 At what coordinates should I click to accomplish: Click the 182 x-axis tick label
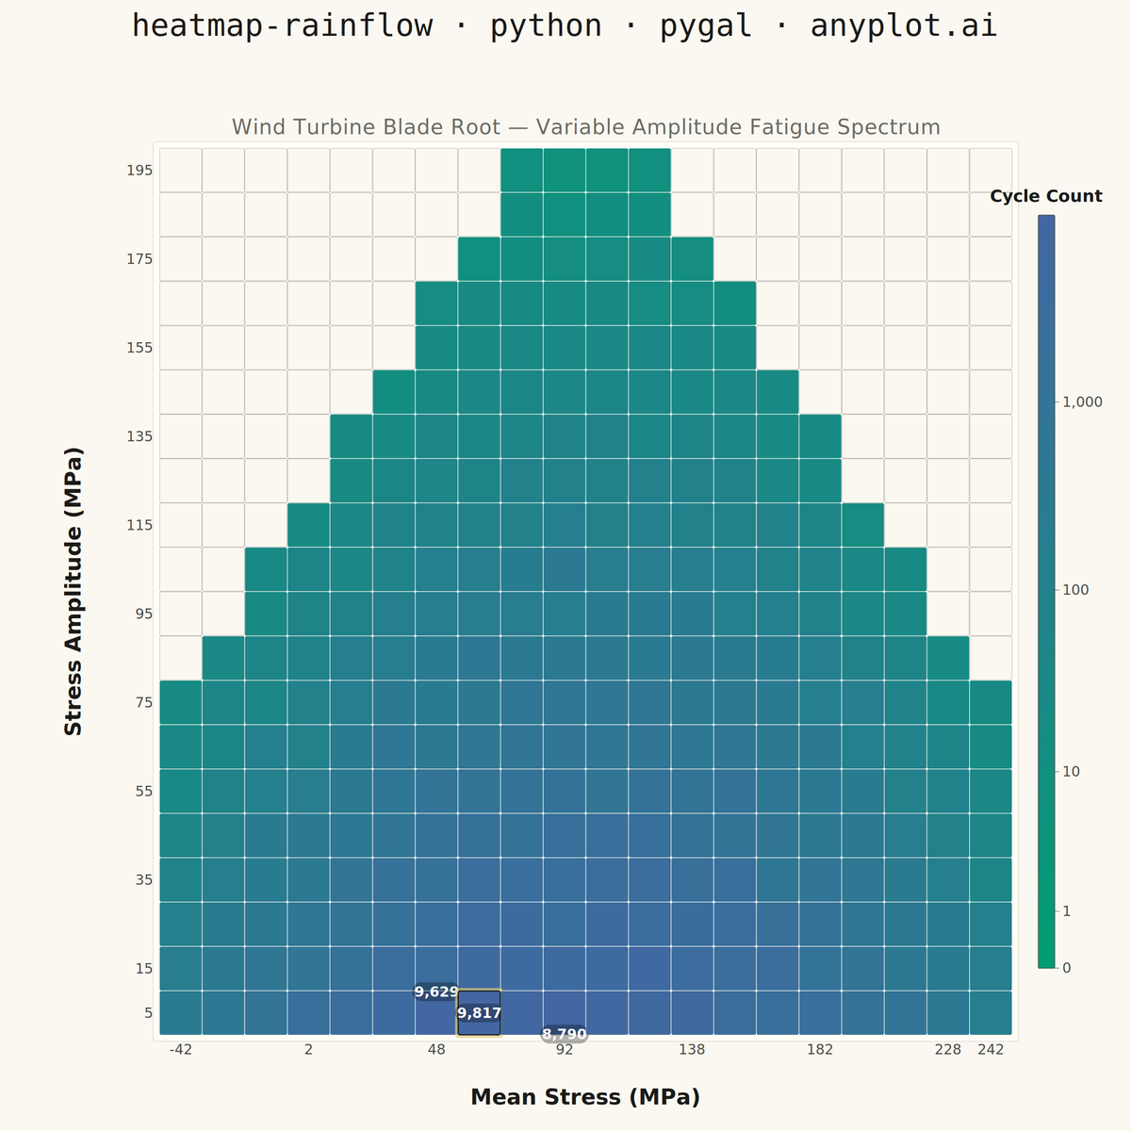(x=820, y=1050)
